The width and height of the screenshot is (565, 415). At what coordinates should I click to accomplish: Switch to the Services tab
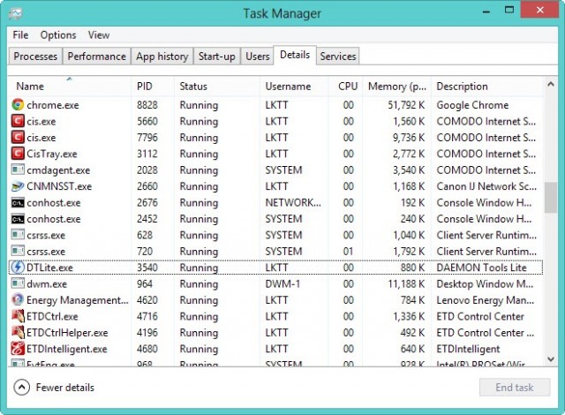point(337,57)
